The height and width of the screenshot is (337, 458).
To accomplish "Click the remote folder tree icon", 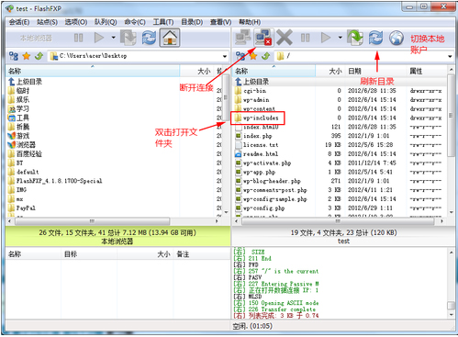I will pos(240,56).
